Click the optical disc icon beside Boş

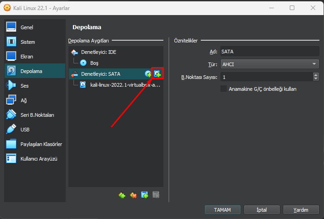point(83,63)
